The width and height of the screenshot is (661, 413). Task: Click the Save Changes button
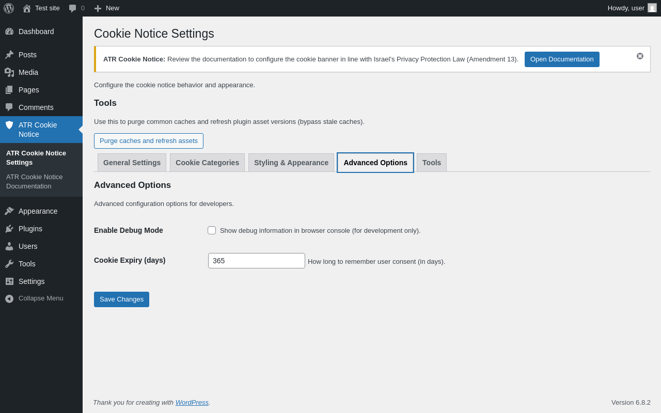pyautogui.click(x=121, y=299)
